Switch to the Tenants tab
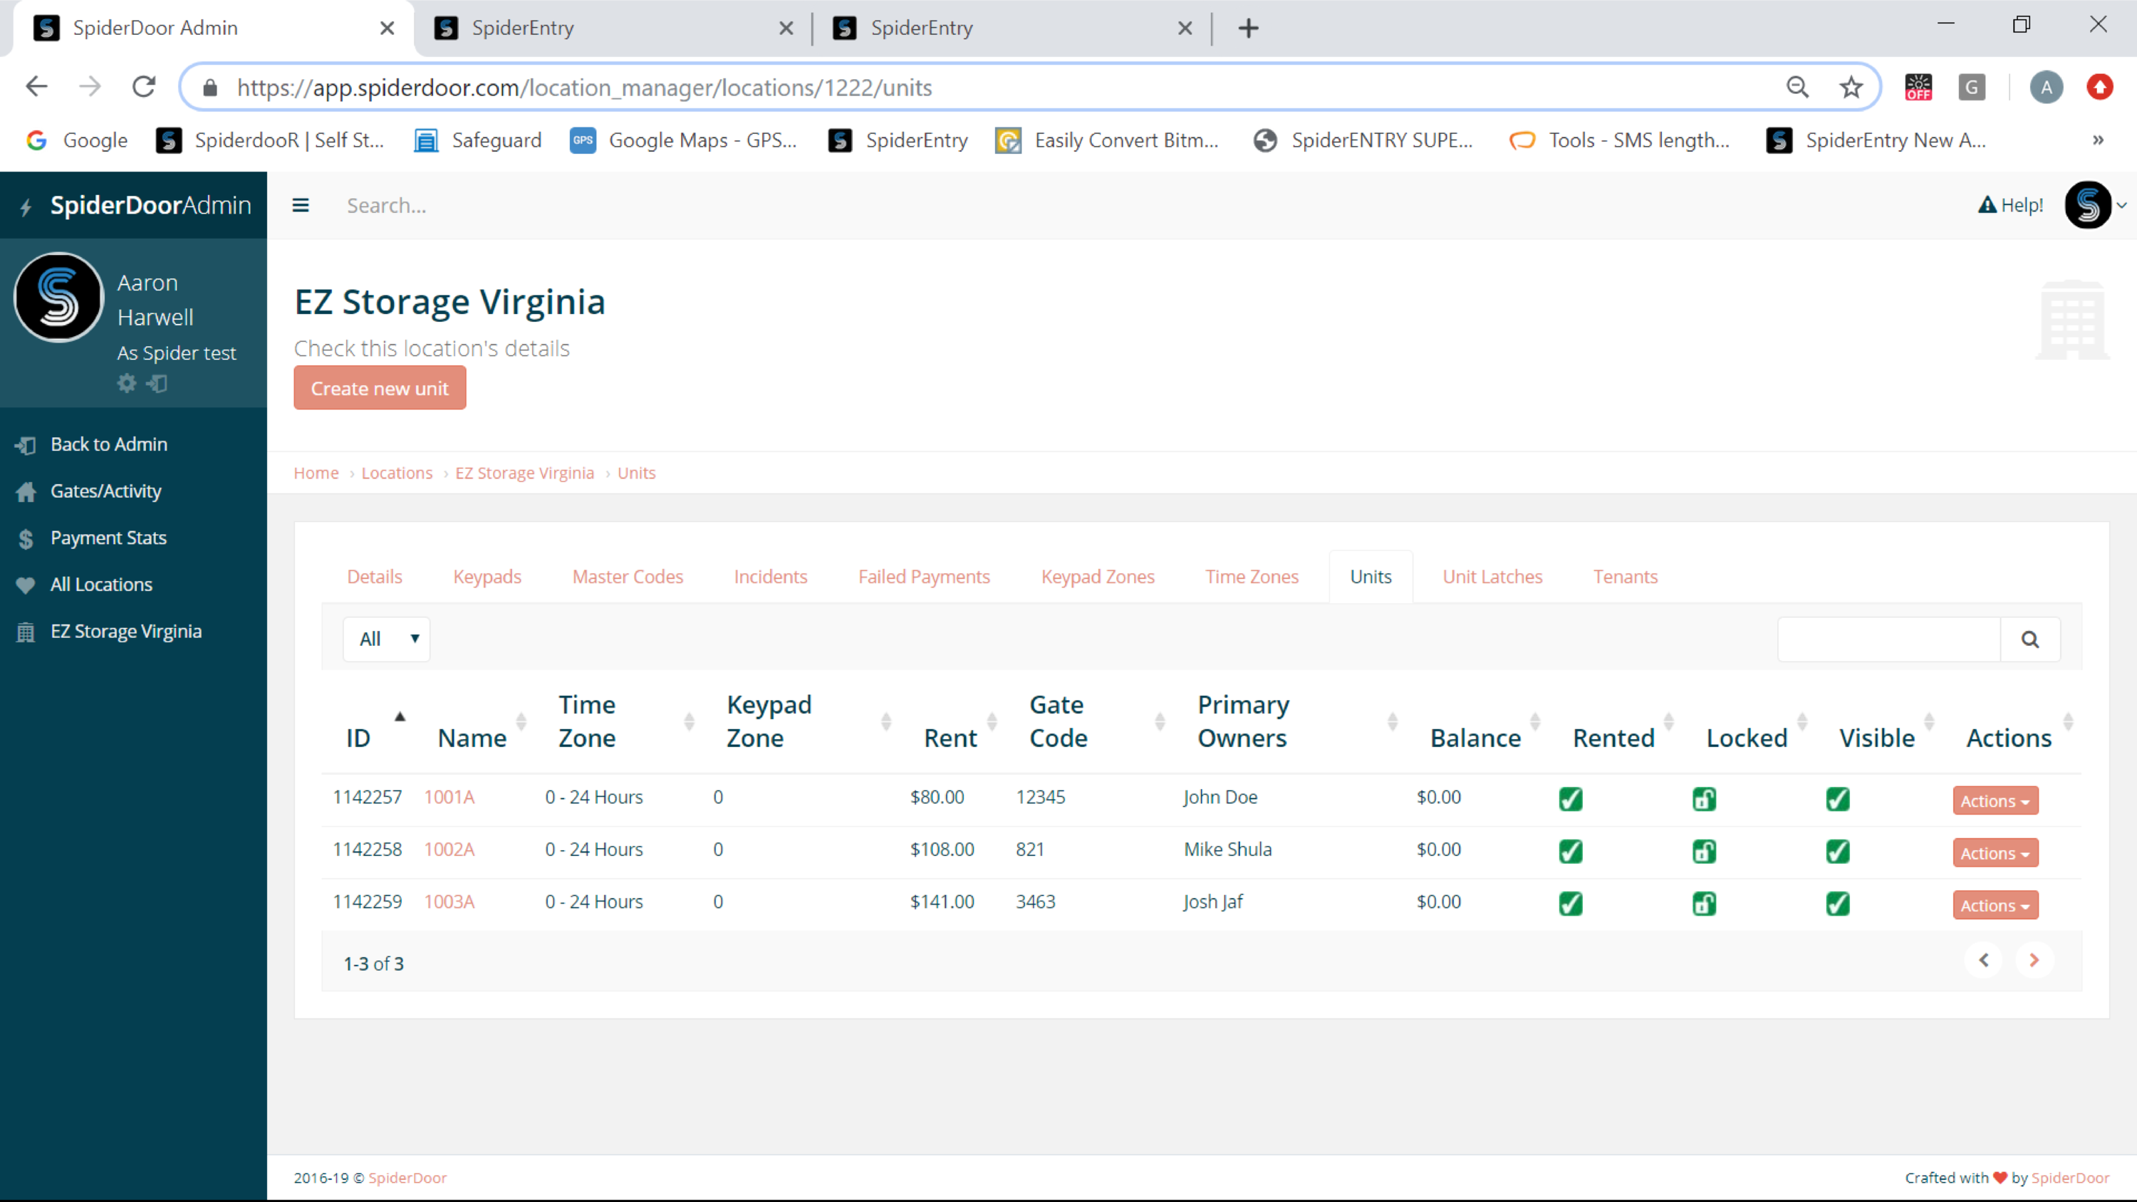Screen dimensions: 2137x1202 tap(1625, 577)
